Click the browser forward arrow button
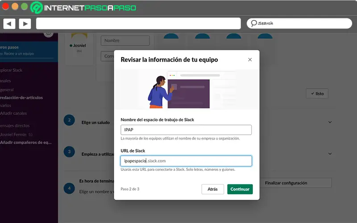 [25, 24]
